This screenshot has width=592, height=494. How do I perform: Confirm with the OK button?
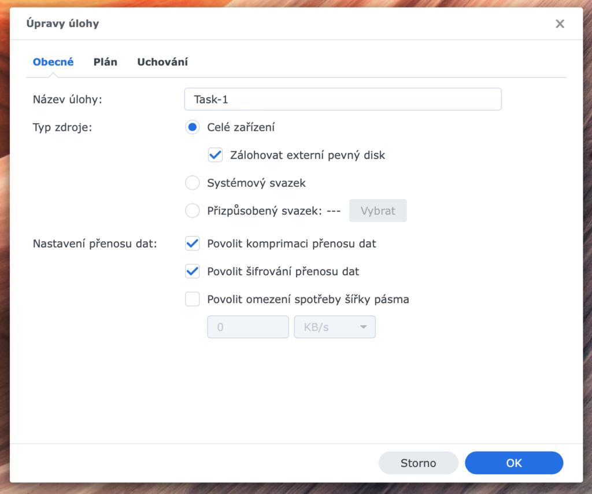(514, 463)
